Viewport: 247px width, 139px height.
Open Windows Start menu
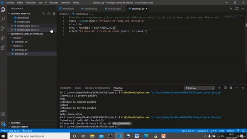[x=3, y=136]
